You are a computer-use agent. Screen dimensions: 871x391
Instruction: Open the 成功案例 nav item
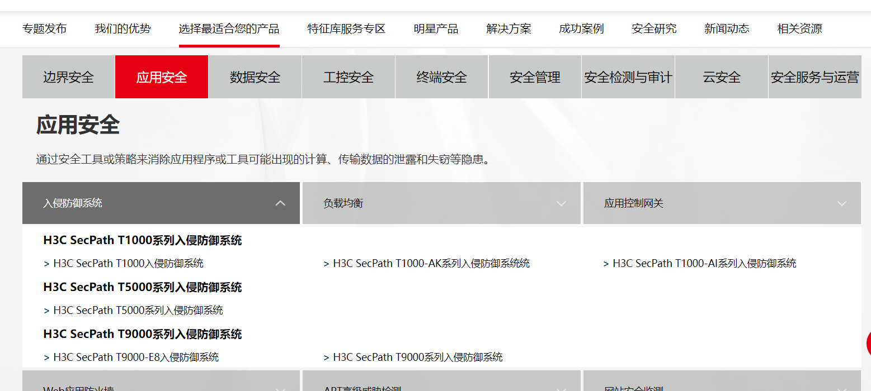[x=581, y=28]
